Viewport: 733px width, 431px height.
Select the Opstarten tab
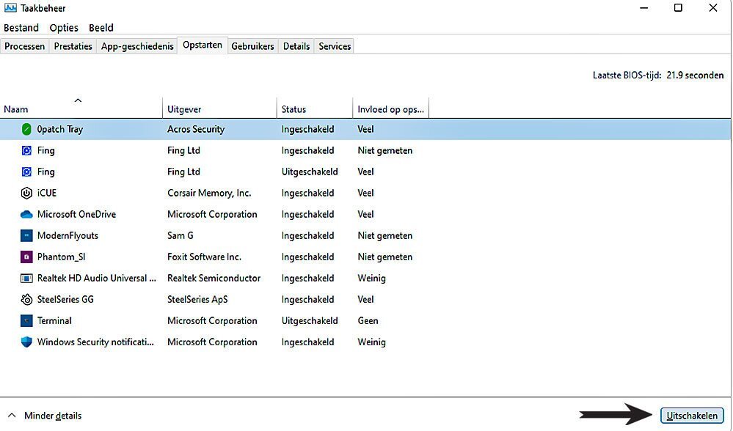[x=203, y=45]
